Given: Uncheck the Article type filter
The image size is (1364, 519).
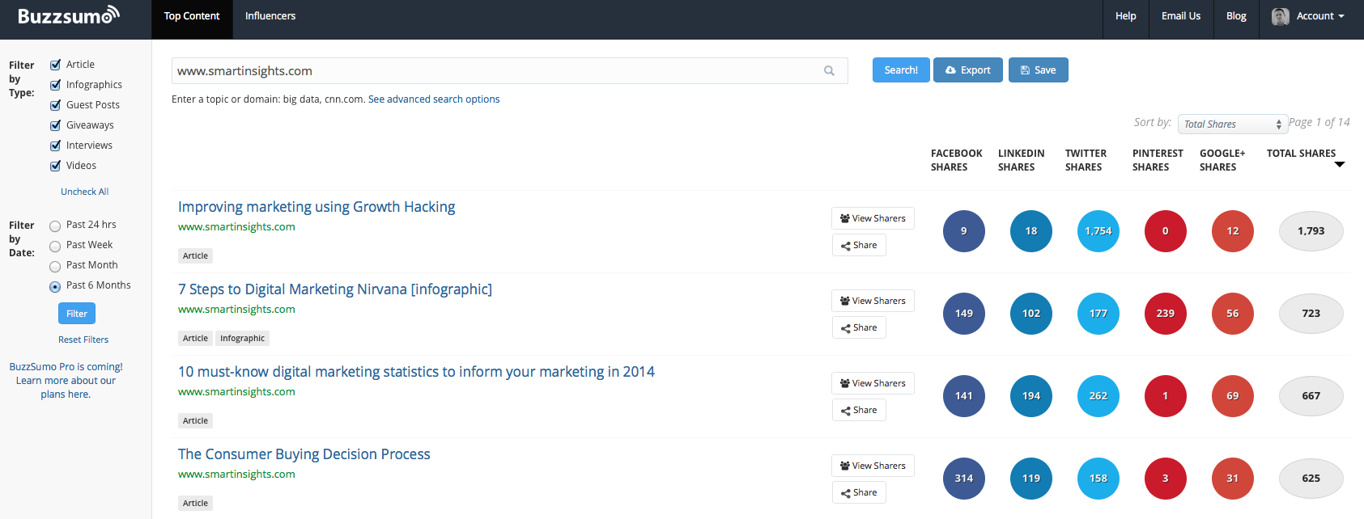Looking at the screenshot, I should 55,65.
